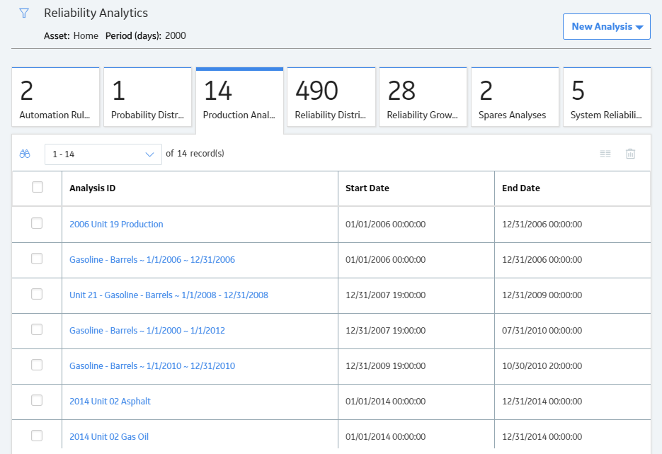
Task: Open the 2014 Unit 02 Asphalt analysis
Action: pos(110,402)
